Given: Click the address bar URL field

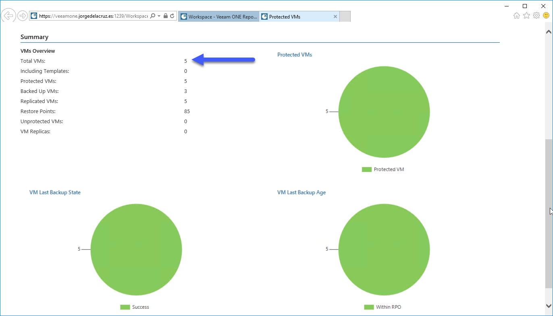Looking at the screenshot, I should click(94, 16).
